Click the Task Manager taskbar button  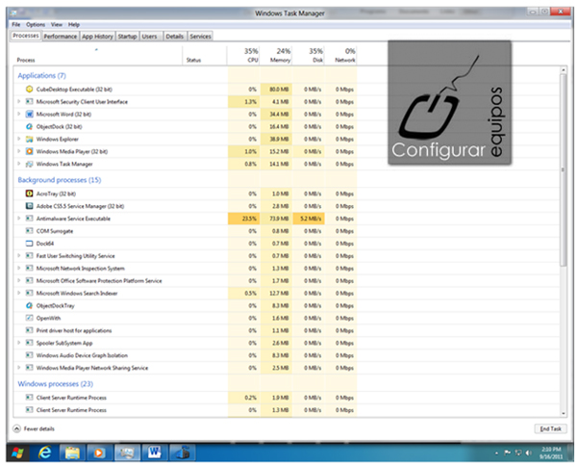click(x=127, y=453)
